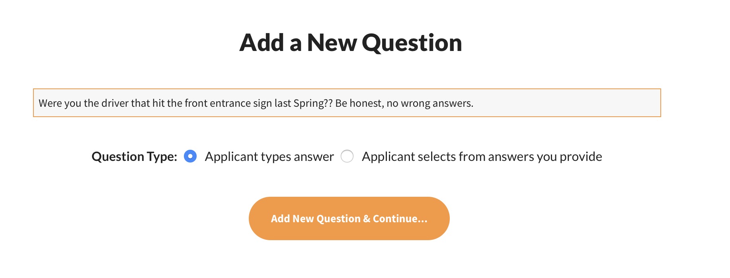The image size is (730, 278).
Task: Place cursor after 'no wrong answers.' text
Action: click(474, 103)
